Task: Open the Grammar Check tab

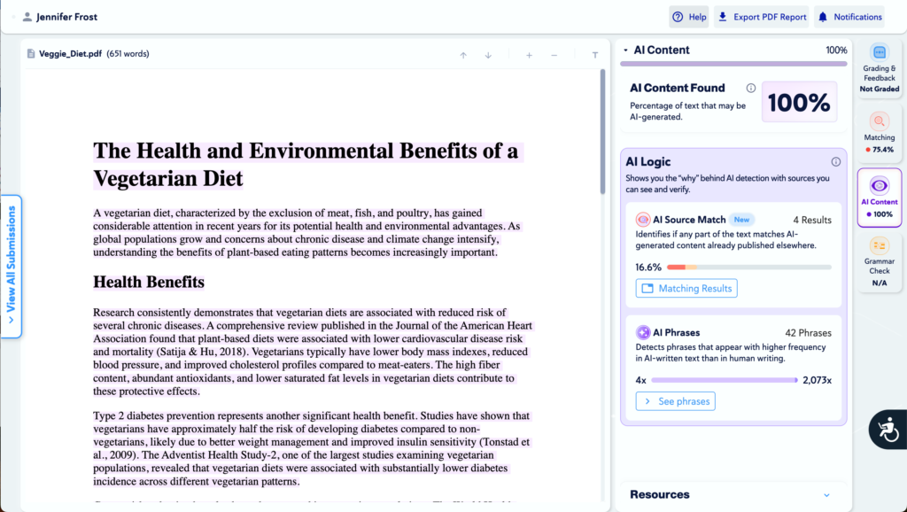Action: coord(880,261)
